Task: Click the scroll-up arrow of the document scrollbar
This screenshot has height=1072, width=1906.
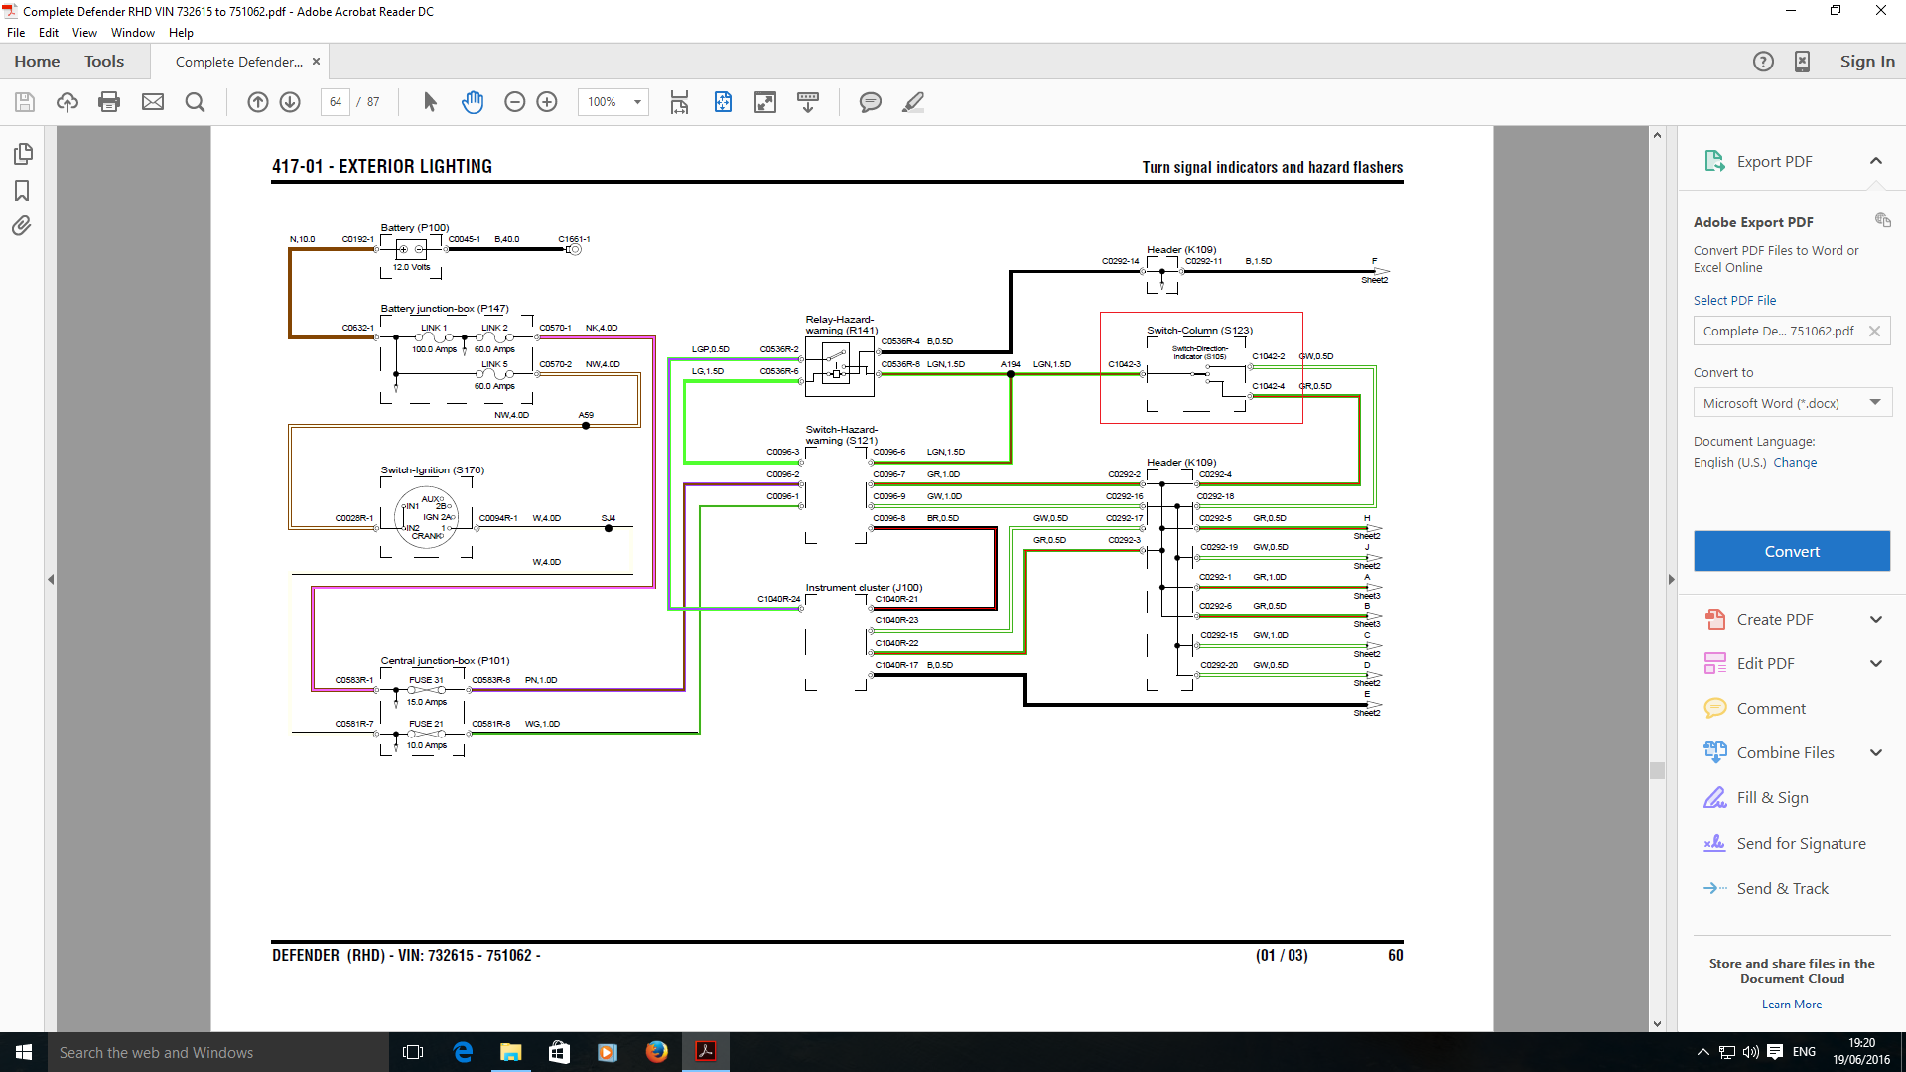Action: coord(1657,135)
